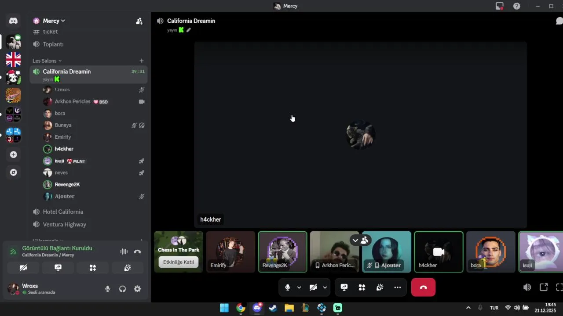Open soundboard from the voice panel
Viewport: 563px width, 316px height.
[x=128, y=268]
